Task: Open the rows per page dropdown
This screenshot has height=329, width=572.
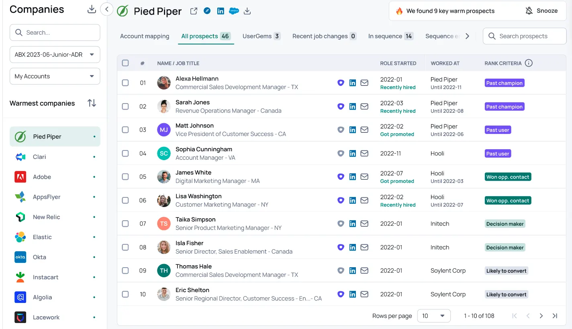Action: coord(434,316)
